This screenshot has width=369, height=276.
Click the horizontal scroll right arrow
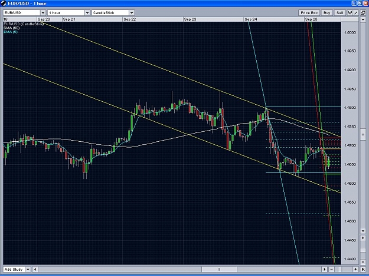pyautogui.click(x=324, y=269)
